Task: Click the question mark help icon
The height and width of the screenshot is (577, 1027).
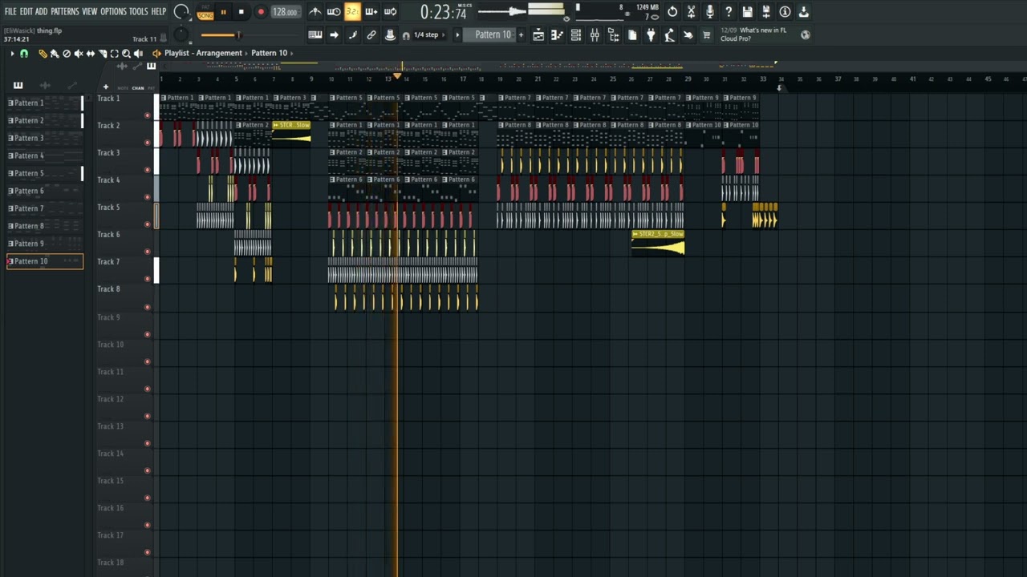Action: pyautogui.click(x=729, y=12)
